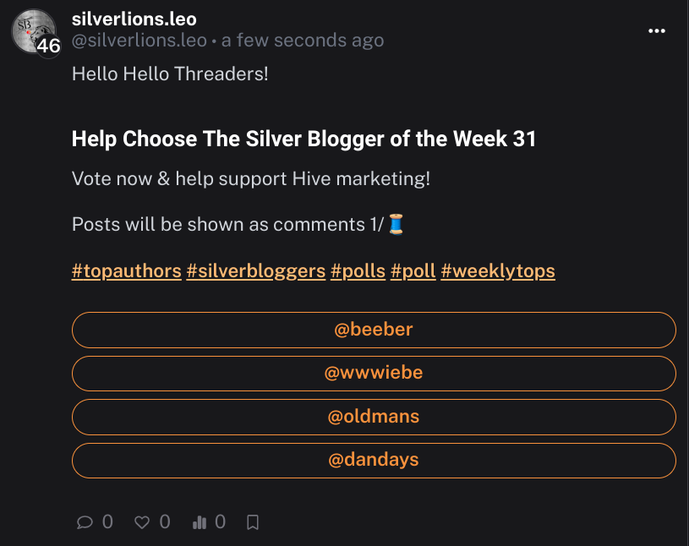Viewport: 689px width, 546px height.
Task: Click the Silver Blogger Week 31 heading
Action: pos(303,139)
